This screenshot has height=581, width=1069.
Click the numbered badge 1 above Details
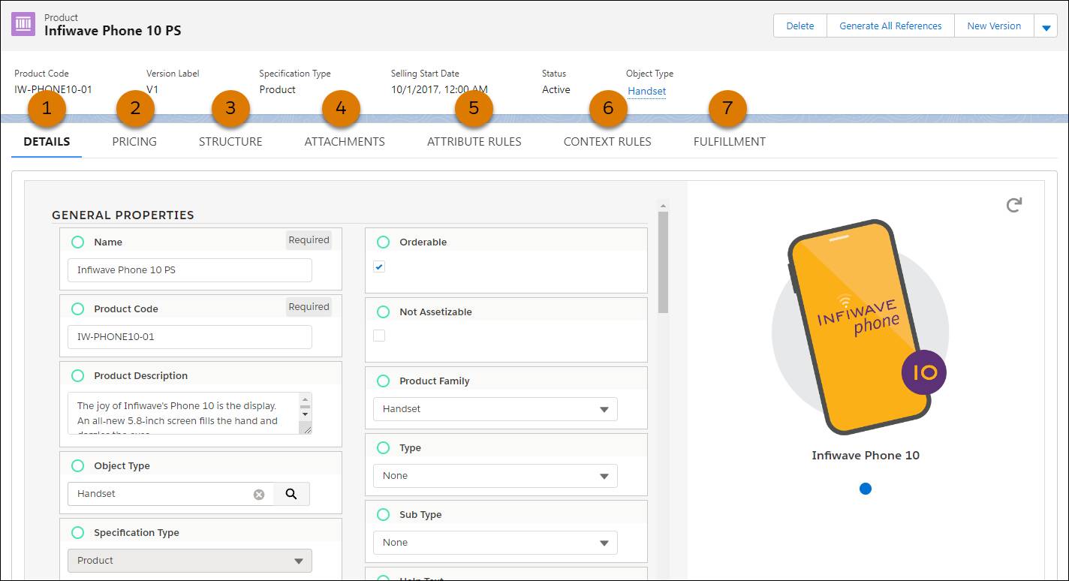46,107
